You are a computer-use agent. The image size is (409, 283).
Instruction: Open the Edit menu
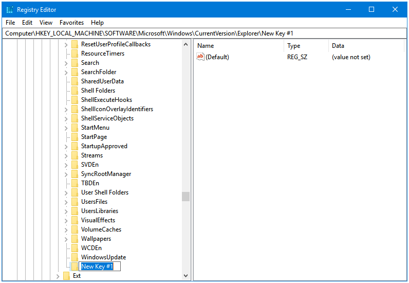tap(27, 23)
